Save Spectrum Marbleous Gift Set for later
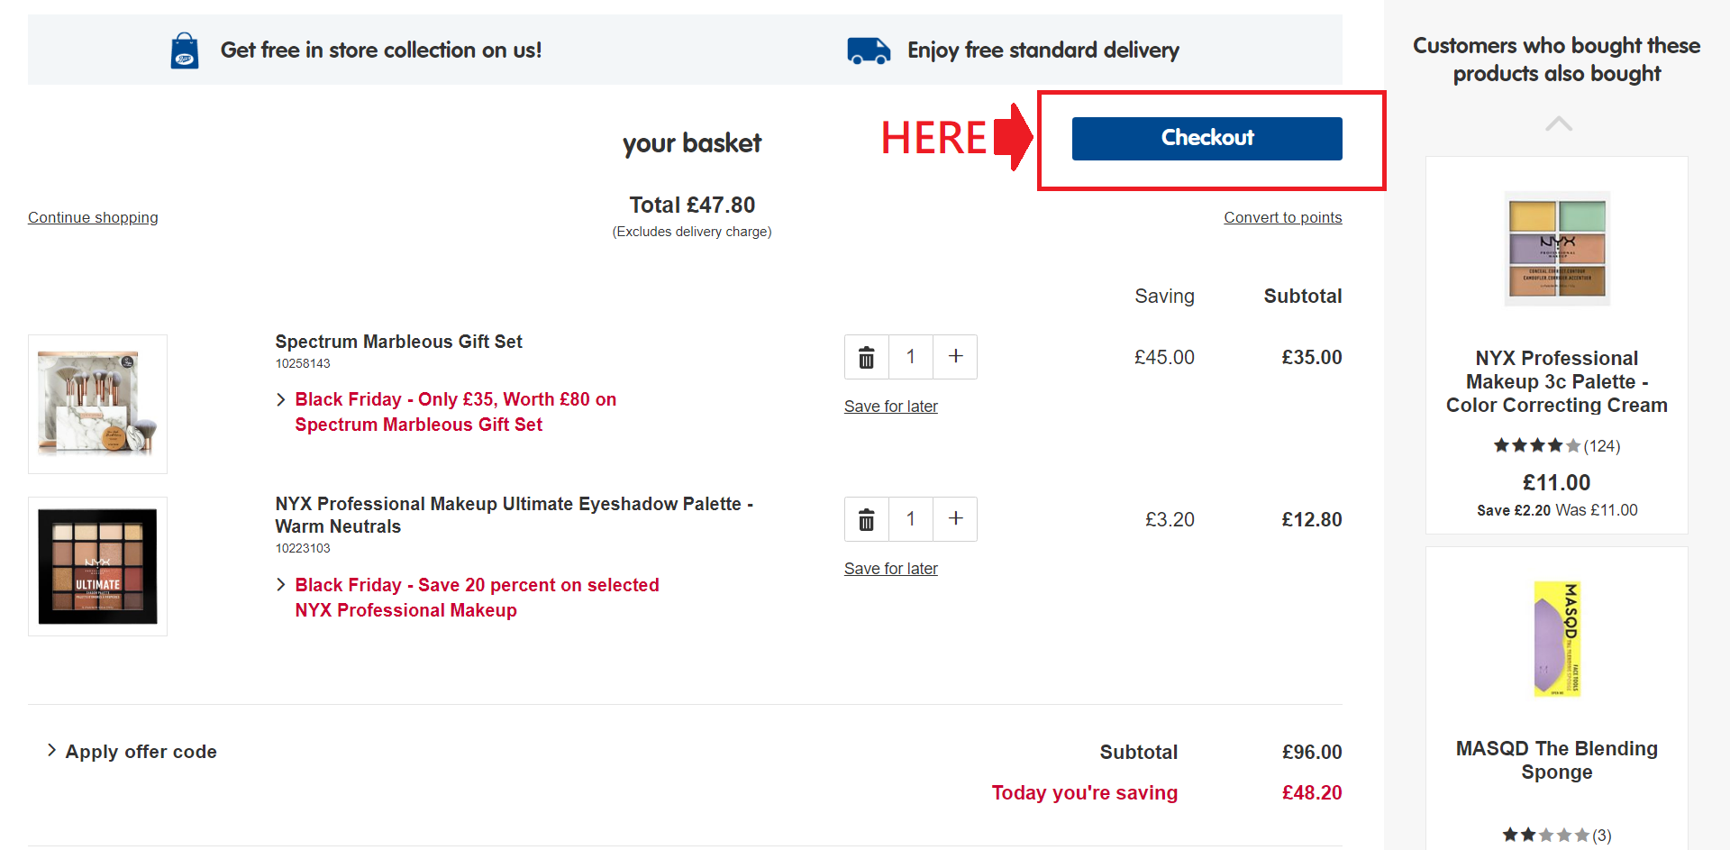Viewport: 1730px width, 850px height. [890, 407]
